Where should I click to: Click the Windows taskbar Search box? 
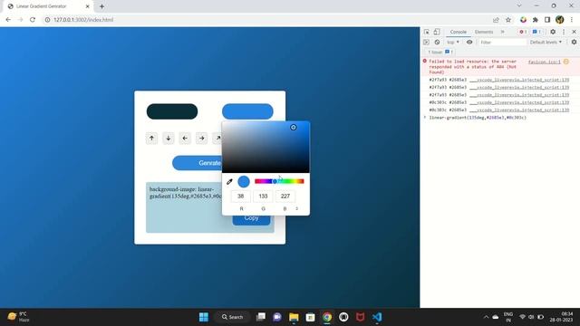click(x=232, y=317)
